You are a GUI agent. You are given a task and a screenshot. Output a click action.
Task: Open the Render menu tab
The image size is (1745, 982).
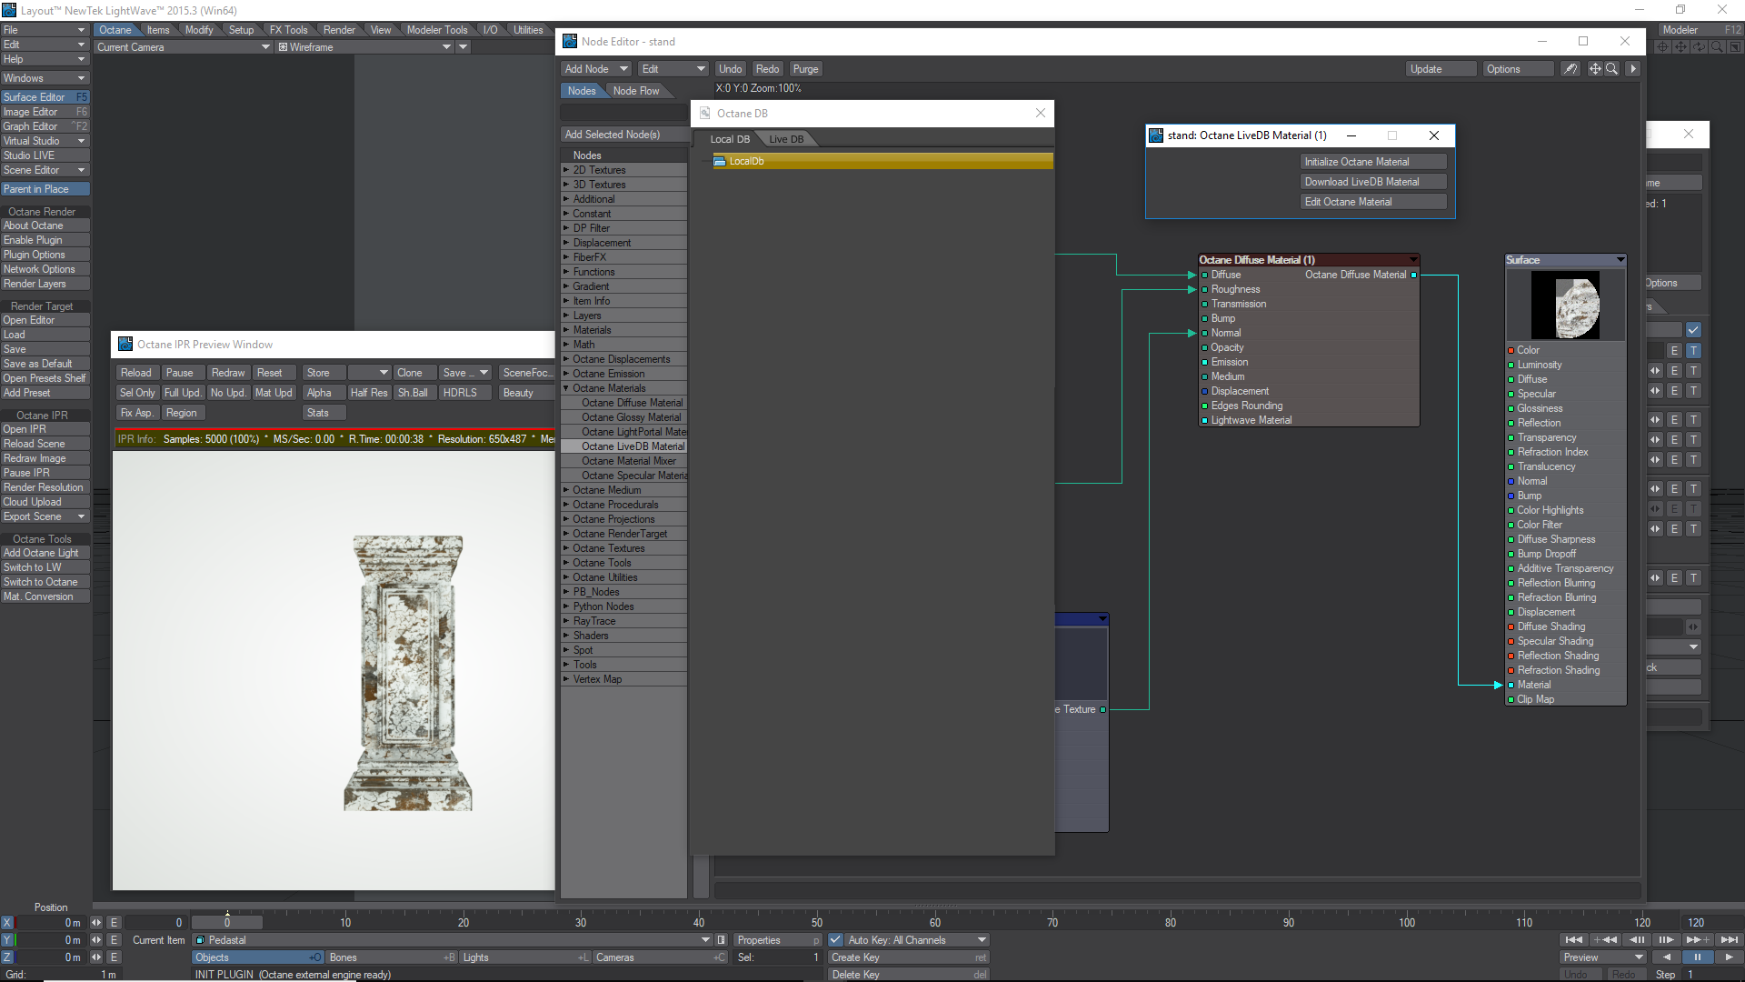pos(339,30)
